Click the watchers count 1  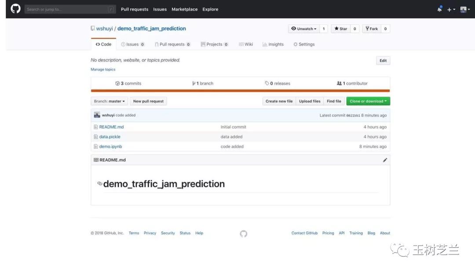(324, 29)
